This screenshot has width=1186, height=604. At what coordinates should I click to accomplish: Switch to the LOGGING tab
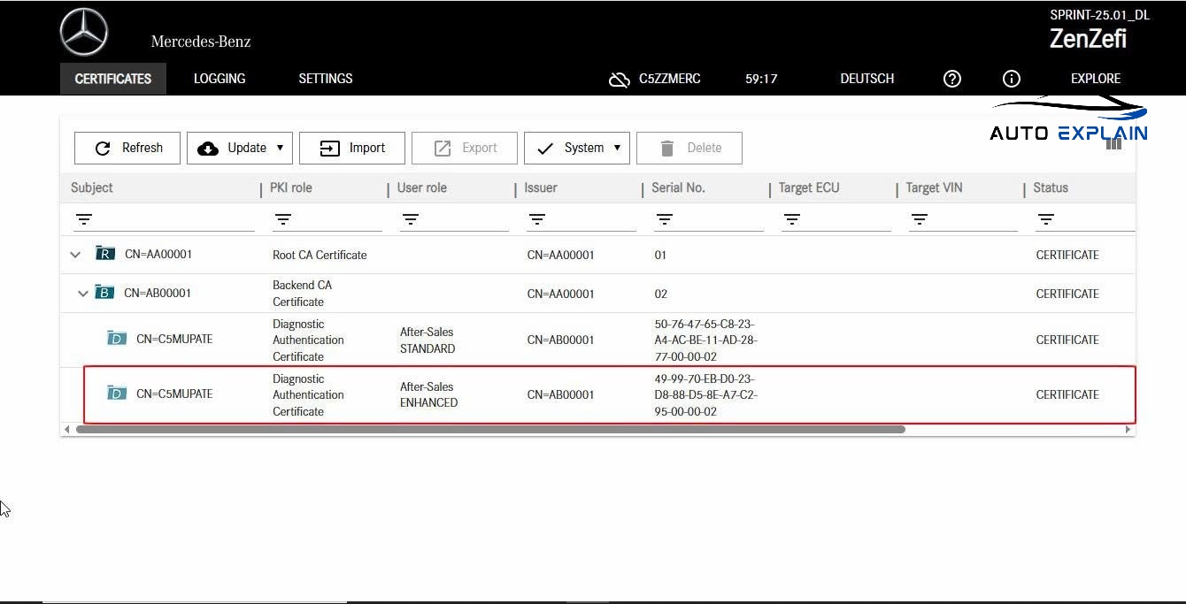tap(219, 79)
